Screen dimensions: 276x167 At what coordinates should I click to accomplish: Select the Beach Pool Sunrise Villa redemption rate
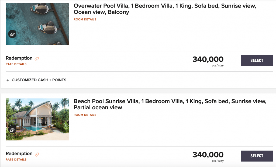(257, 156)
